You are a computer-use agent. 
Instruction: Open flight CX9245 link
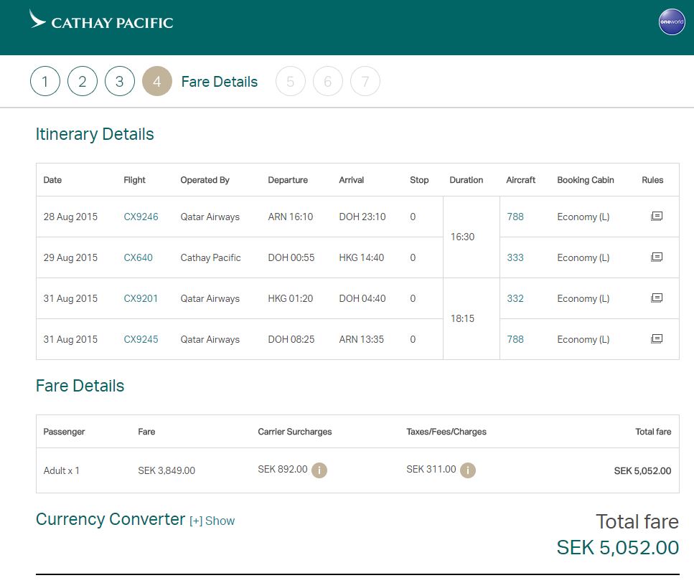point(141,339)
